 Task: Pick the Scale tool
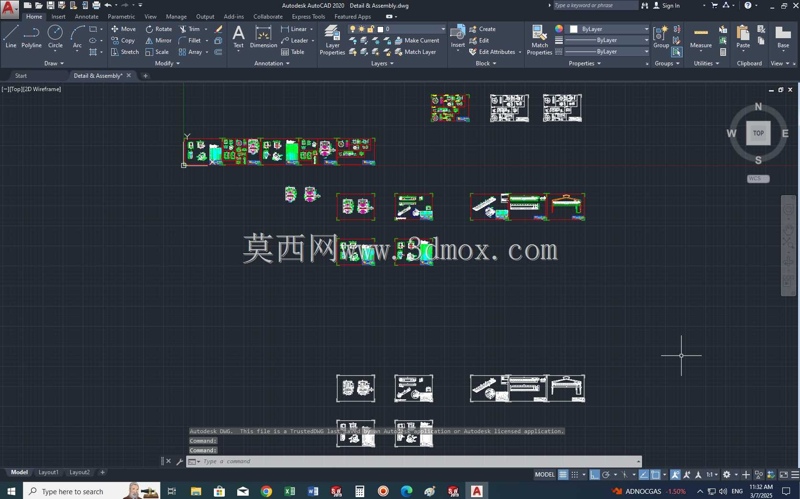[x=157, y=52]
